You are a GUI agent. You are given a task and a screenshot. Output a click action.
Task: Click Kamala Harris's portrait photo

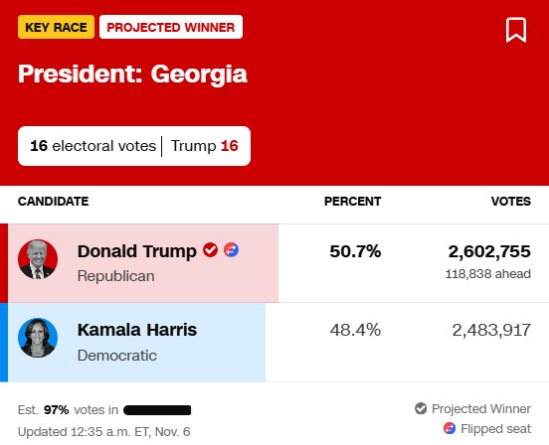click(38, 338)
